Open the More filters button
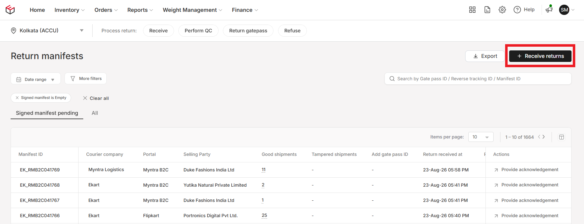The width and height of the screenshot is (584, 224). click(x=86, y=78)
